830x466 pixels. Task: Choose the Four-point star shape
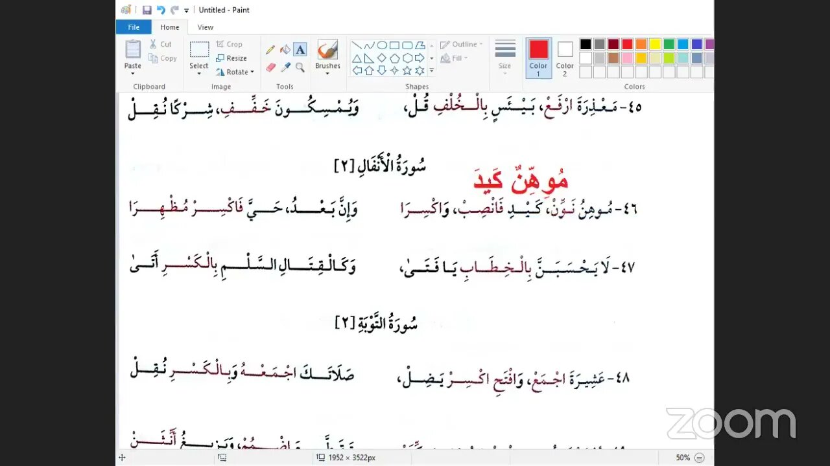click(x=394, y=71)
